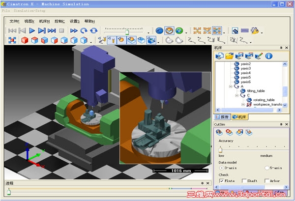Click the first orange network layout icon
The height and width of the screenshot is (201, 295).
(x=197, y=30)
